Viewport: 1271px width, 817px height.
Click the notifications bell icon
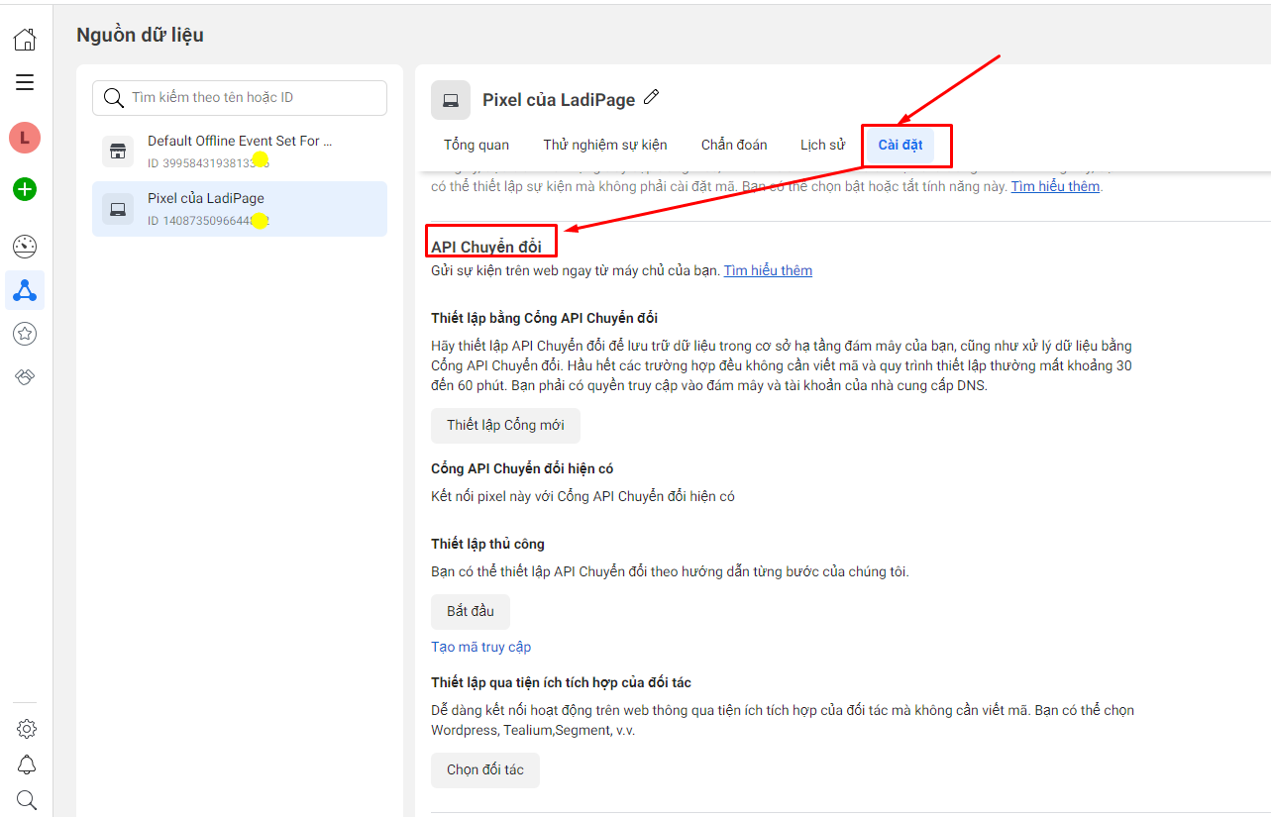(27, 765)
